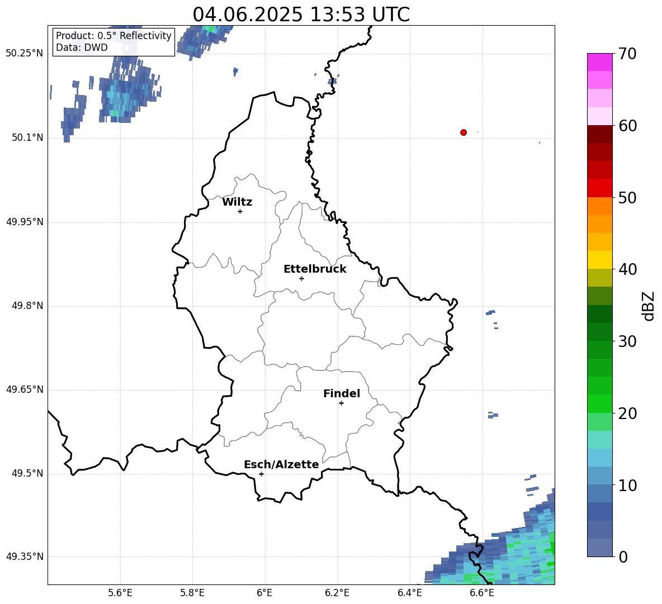Click the colorbar tick value 30
Viewport: 662px width, 604px height.
point(627,341)
